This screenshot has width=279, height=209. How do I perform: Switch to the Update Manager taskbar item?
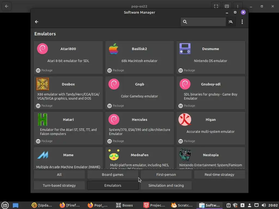click(x=42, y=205)
